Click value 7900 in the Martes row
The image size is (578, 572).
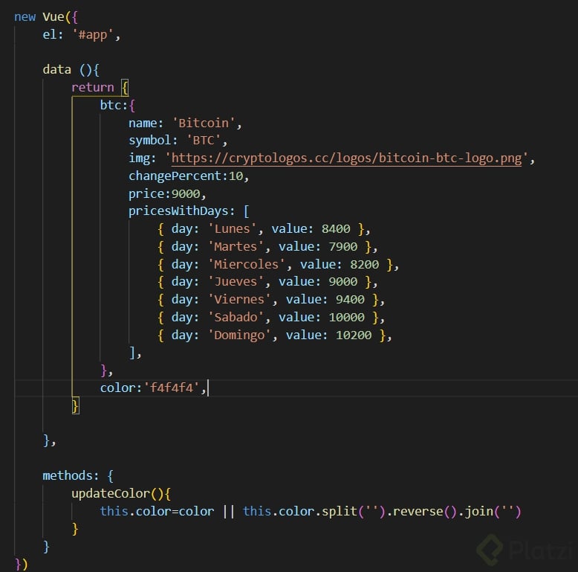(342, 246)
